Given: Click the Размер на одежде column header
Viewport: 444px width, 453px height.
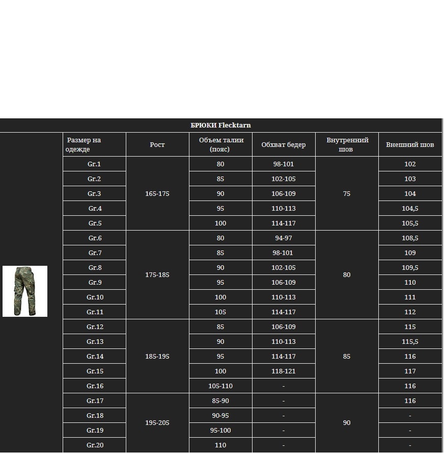Looking at the screenshot, I should (94, 144).
